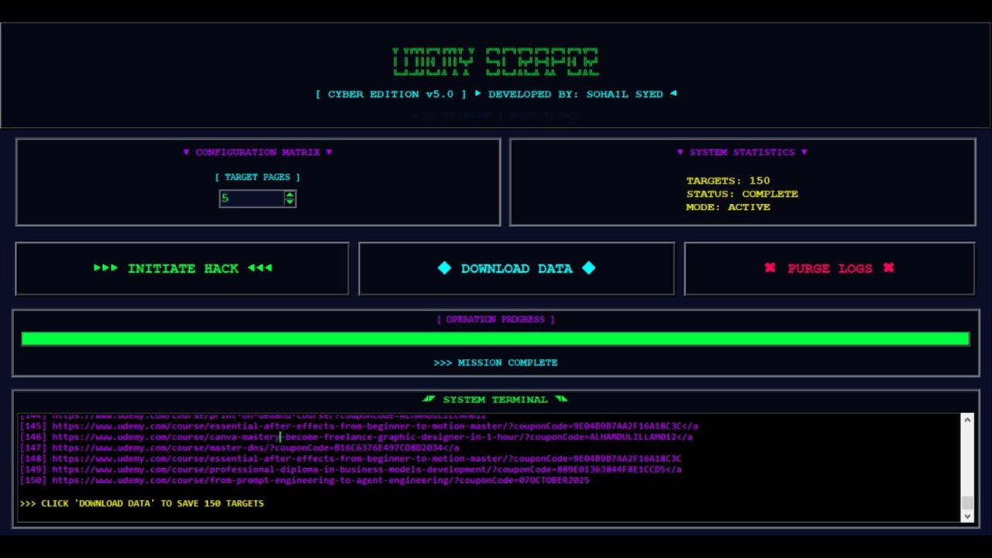The image size is (992, 558).
Task: Click the green operation progress bar
Action: [x=495, y=339]
